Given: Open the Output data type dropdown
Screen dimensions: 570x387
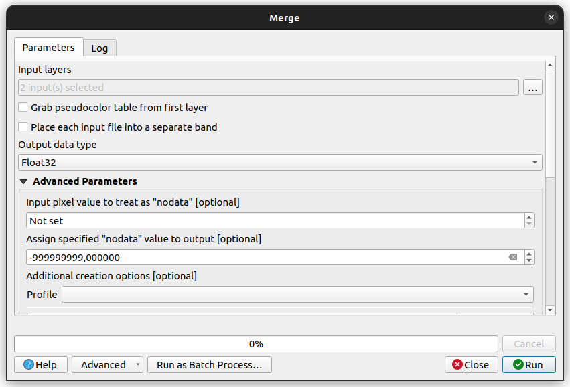Looking at the screenshot, I should click(280, 163).
